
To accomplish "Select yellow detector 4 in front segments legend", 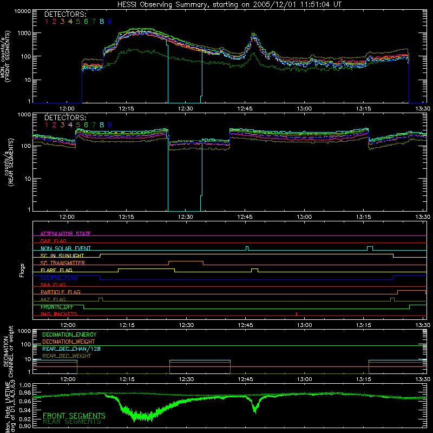I will coord(70,22).
